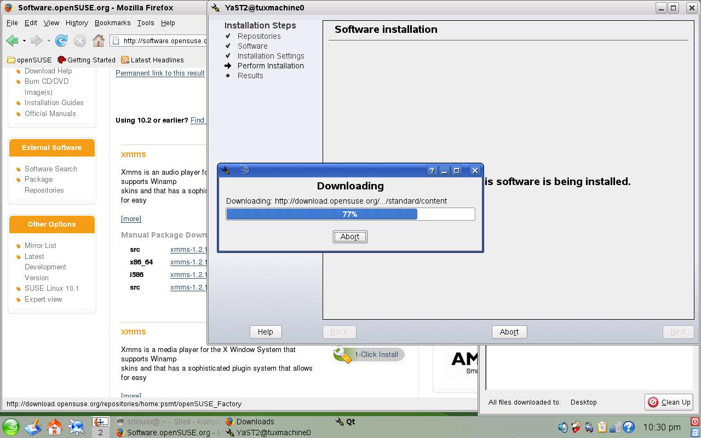Click the YaST2 window titlebar icon

point(216,8)
